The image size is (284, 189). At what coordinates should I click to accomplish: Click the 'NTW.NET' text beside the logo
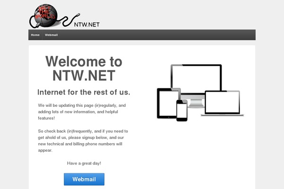(87, 25)
